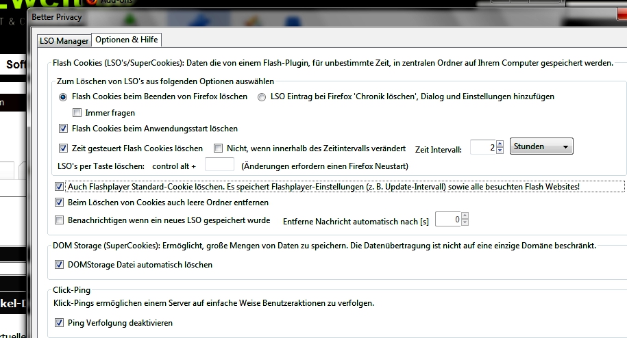Click 'Klick-Pings ermöglichen einem Server' description text

(214, 303)
